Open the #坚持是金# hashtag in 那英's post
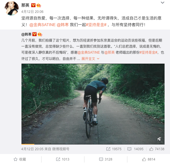 pyautogui.click(x=96, y=25)
